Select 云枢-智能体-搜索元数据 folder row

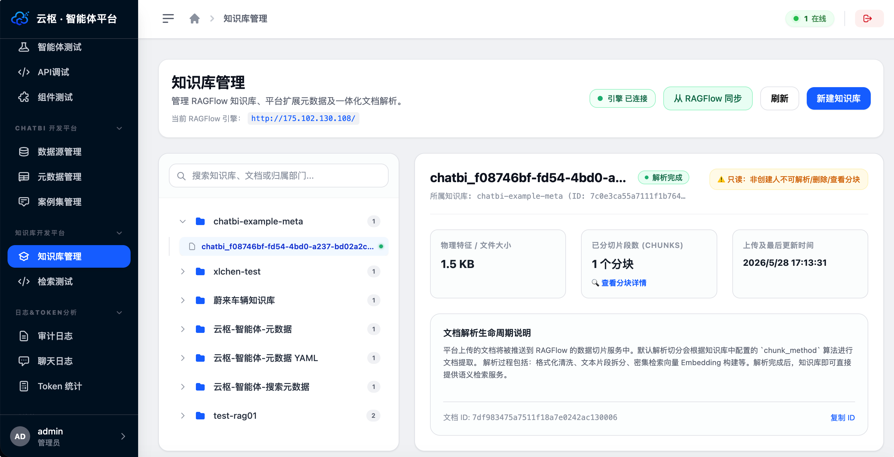[x=278, y=387]
